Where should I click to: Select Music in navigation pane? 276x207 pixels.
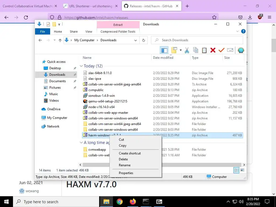pos(54,94)
